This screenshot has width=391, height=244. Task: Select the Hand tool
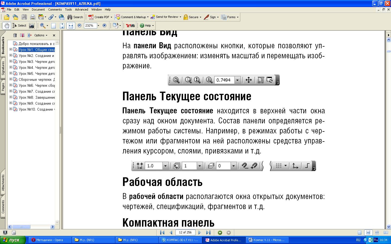[x=7, y=25]
